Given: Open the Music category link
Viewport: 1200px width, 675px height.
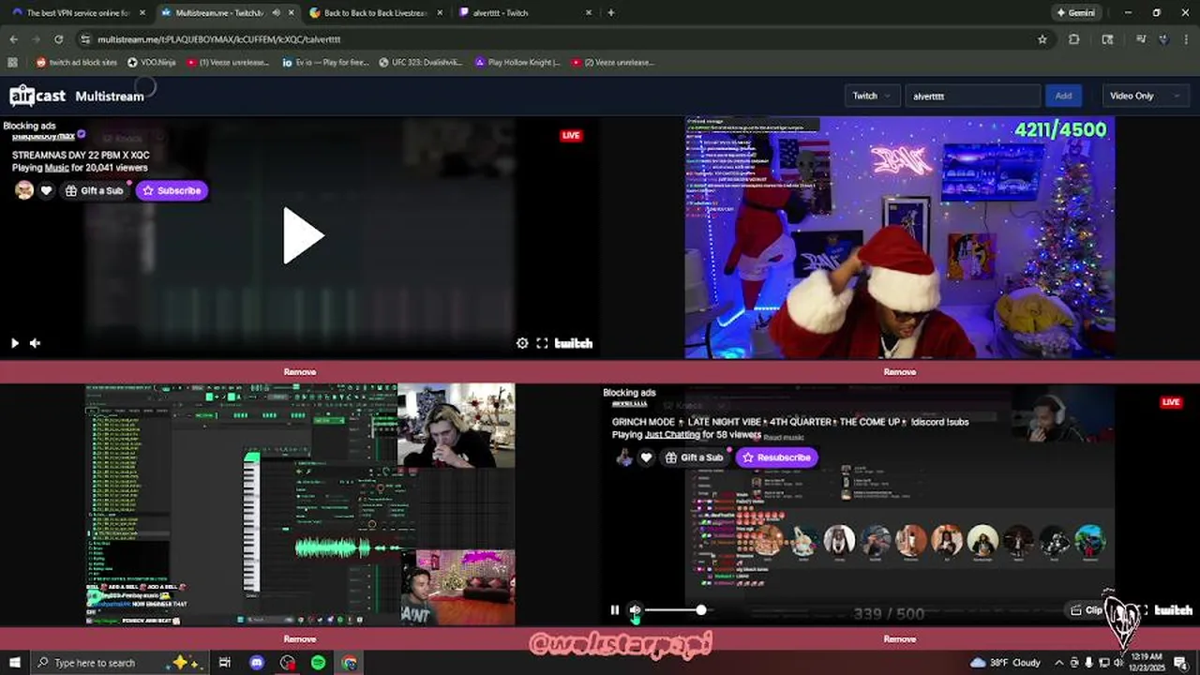Looking at the screenshot, I should (56, 168).
